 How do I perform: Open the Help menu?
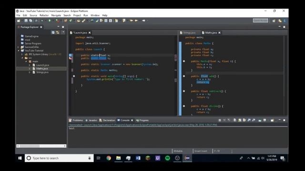[105, 15]
